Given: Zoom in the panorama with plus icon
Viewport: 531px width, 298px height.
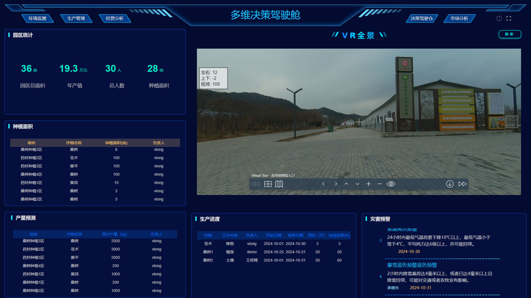Looking at the screenshot, I should [368, 184].
